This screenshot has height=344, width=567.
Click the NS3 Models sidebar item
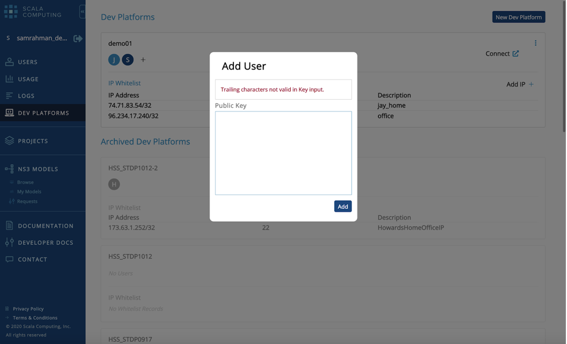[38, 169]
